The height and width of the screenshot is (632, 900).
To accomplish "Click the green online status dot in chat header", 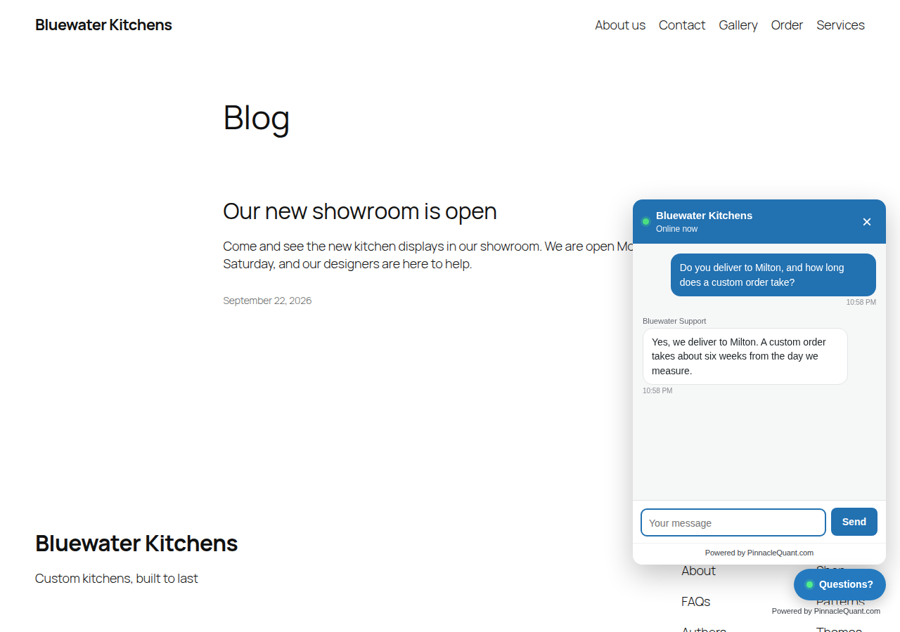I will pyautogui.click(x=645, y=222).
